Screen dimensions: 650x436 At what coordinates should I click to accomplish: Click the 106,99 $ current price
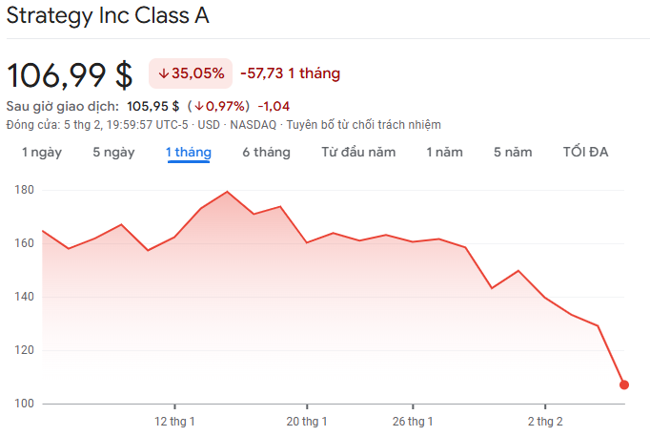tap(71, 74)
